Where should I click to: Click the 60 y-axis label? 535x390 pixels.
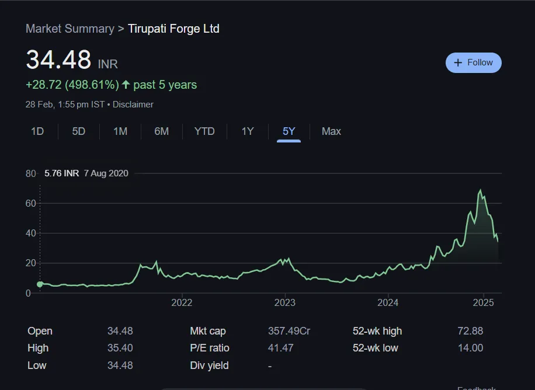tap(31, 203)
